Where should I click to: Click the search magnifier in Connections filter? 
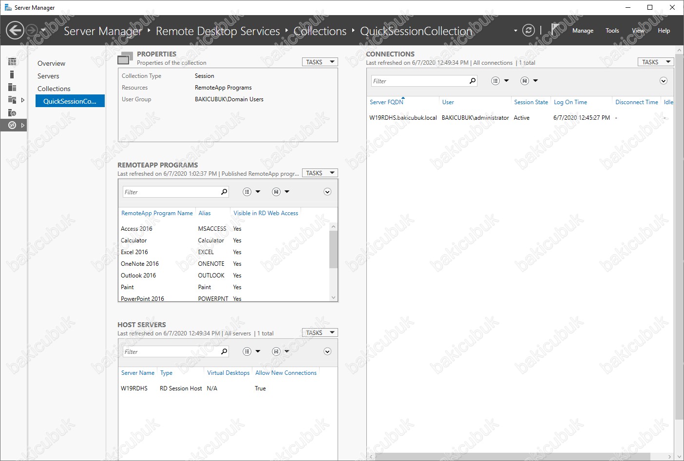point(472,81)
